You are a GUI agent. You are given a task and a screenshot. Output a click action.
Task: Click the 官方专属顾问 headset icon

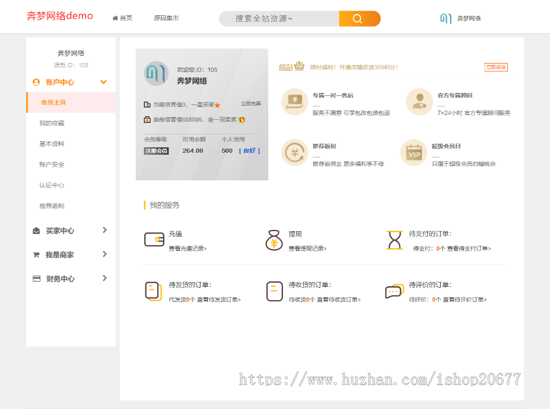(x=419, y=101)
